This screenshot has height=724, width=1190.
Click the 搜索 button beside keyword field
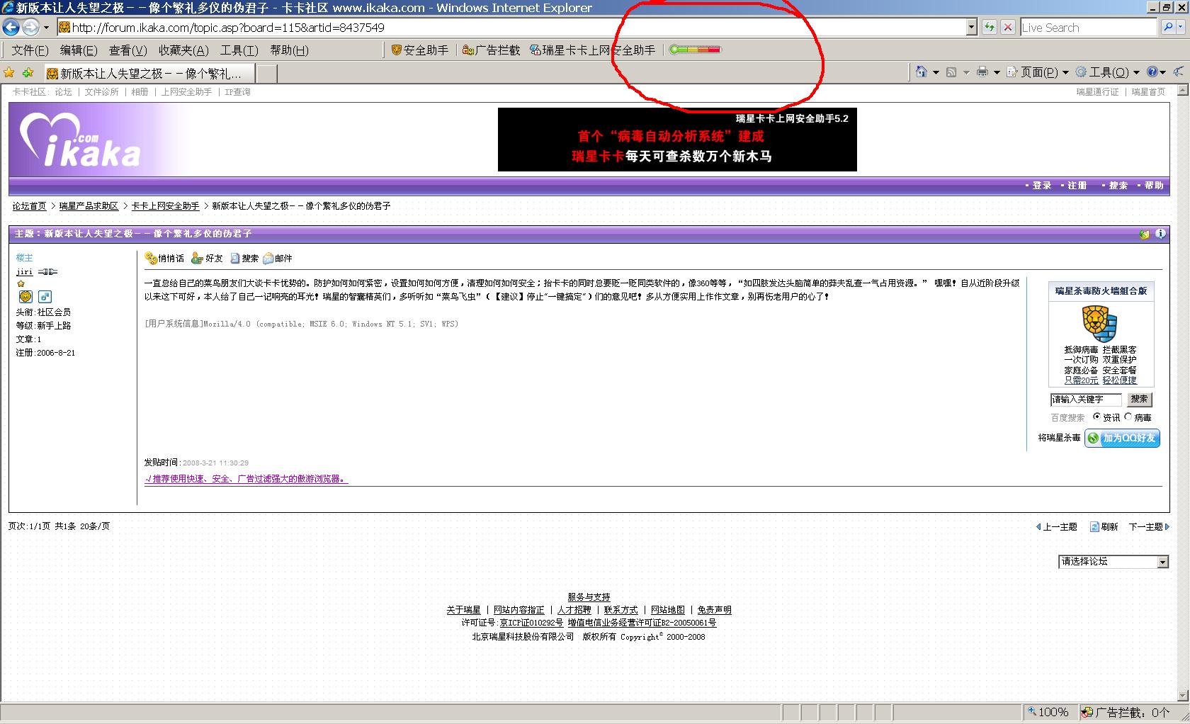pyautogui.click(x=1139, y=399)
